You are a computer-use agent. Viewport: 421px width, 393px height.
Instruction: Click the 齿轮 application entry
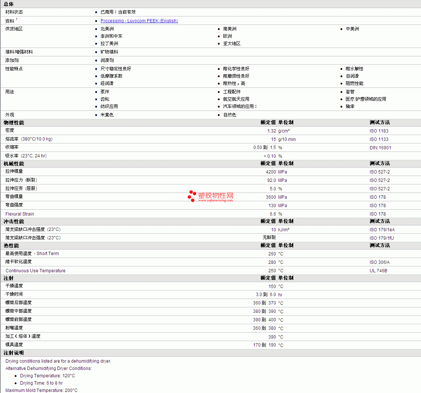click(105, 99)
